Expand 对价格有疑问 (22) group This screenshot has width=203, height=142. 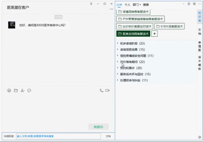pos(132,62)
